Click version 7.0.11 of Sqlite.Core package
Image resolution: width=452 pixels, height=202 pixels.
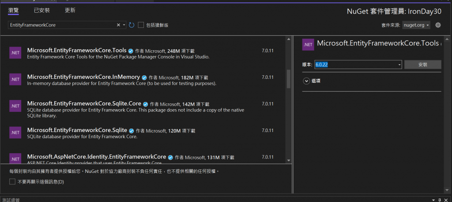click(267, 104)
